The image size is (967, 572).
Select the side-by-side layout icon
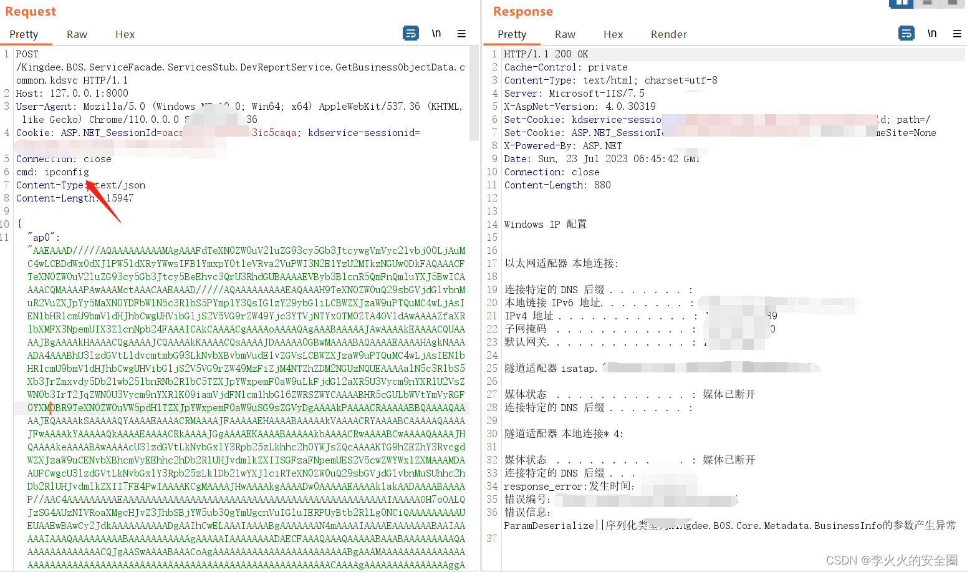901,3
